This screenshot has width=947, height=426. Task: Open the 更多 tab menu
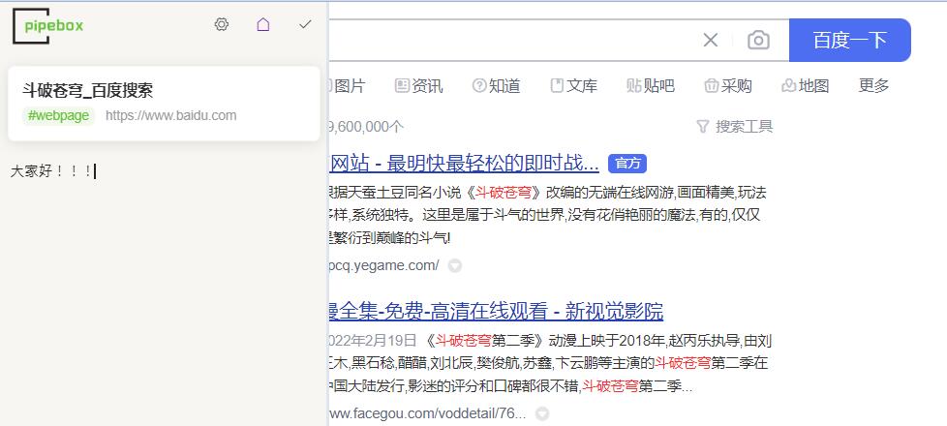click(874, 86)
